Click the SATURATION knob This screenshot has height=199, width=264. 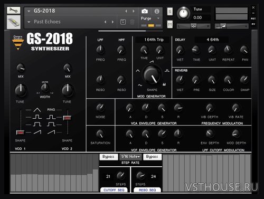click(x=100, y=134)
